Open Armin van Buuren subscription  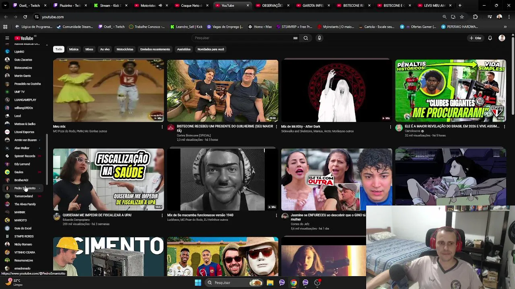pyautogui.click(x=23, y=140)
